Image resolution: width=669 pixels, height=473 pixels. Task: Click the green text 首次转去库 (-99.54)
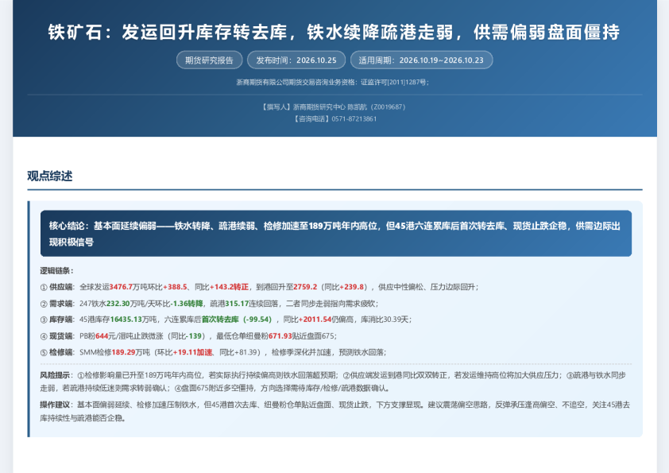237,320
